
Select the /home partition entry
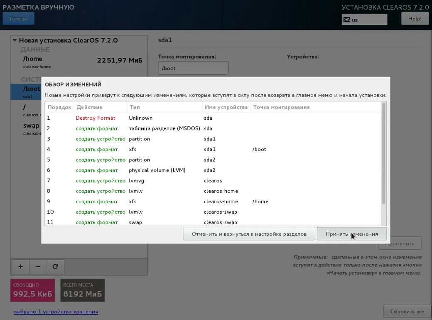(79, 62)
